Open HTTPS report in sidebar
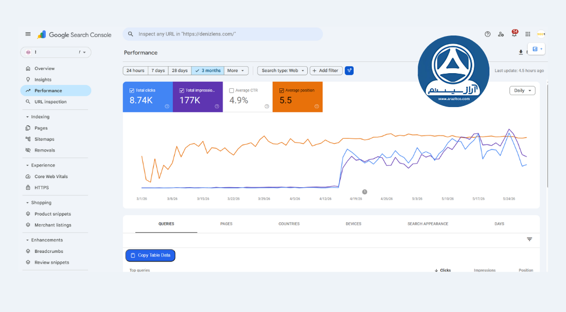566x312 pixels. pos(56,188)
